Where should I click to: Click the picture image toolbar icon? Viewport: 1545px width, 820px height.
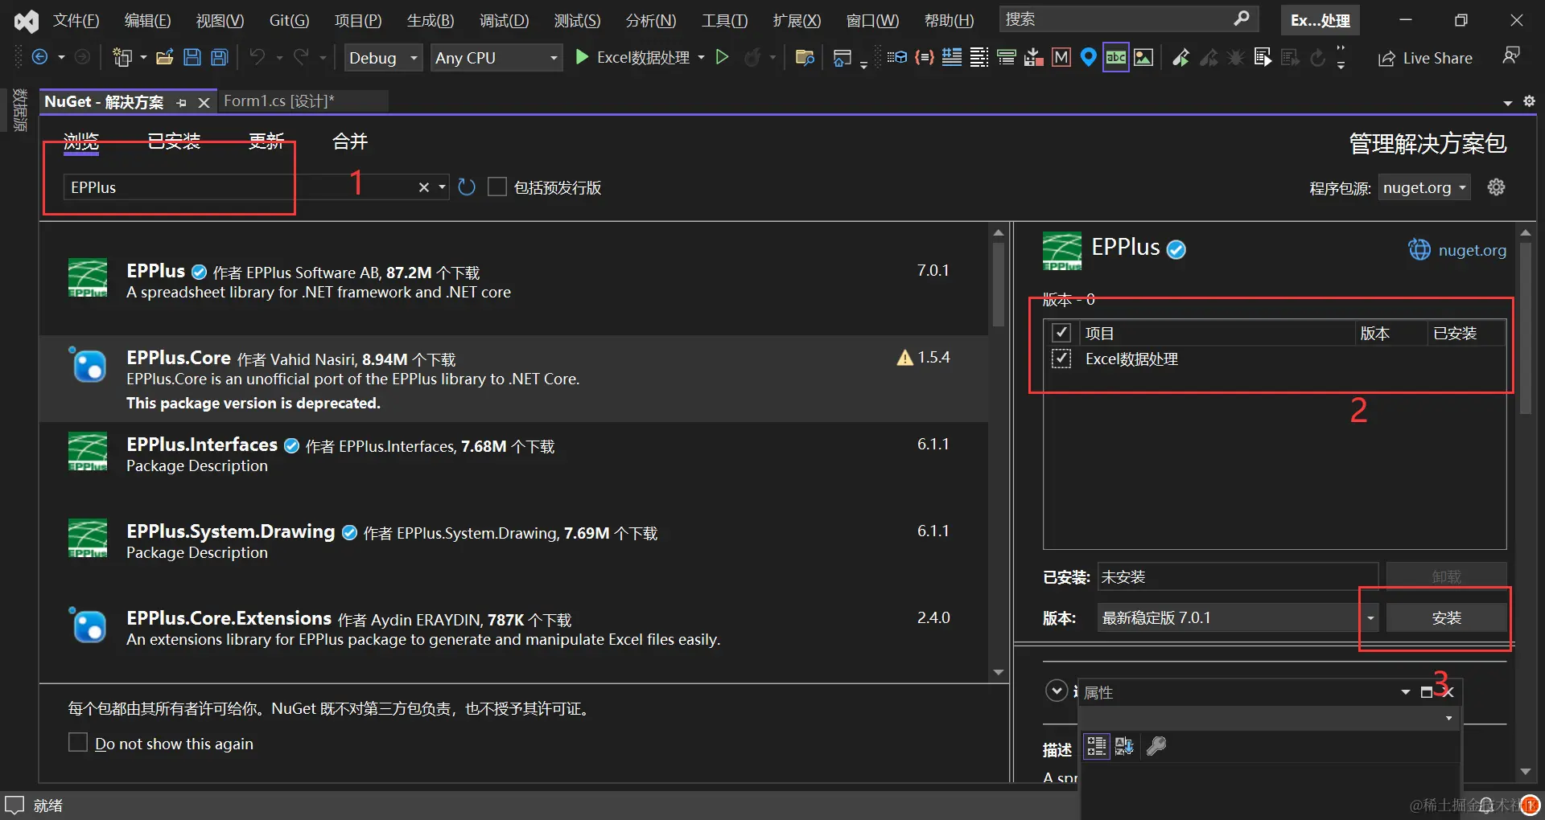1143,57
